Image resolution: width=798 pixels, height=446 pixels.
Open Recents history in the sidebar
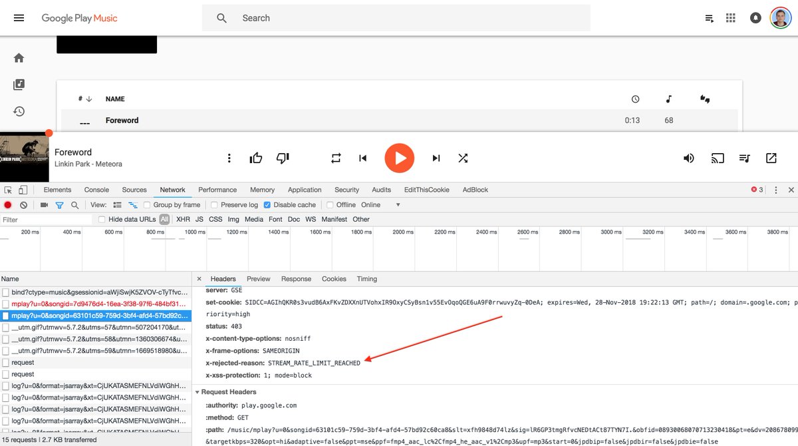pyautogui.click(x=19, y=111)
